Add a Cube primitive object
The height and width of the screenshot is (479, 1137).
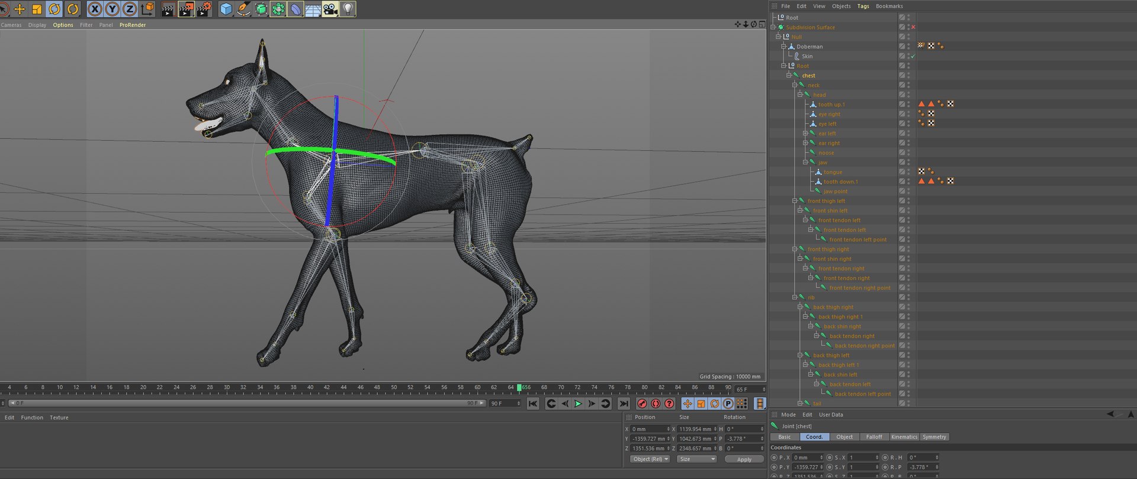coord(226,8)
